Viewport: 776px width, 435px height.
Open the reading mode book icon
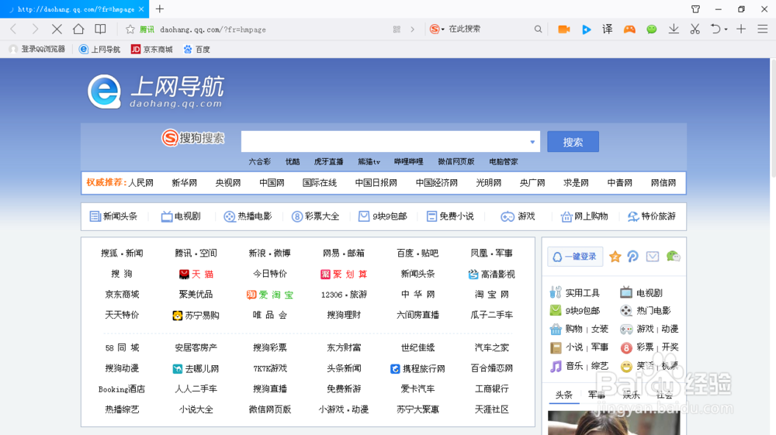click(x=100, y=29)
